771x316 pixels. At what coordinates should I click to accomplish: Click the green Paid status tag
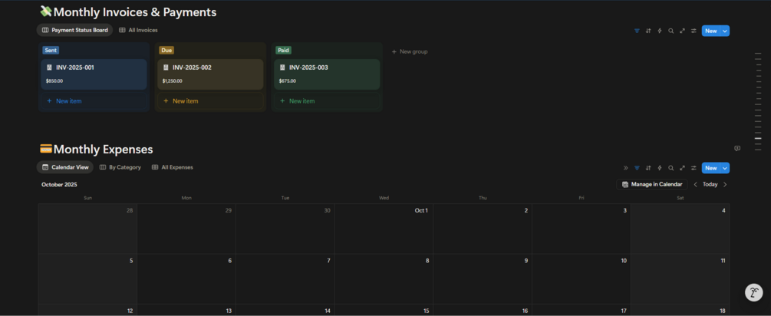coord(283,50)
